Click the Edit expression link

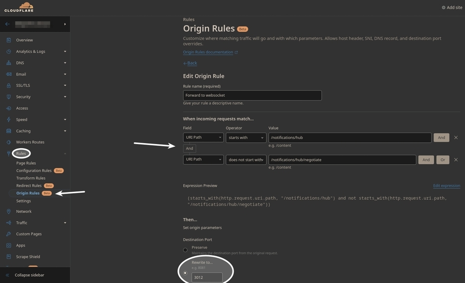[446, 186]
